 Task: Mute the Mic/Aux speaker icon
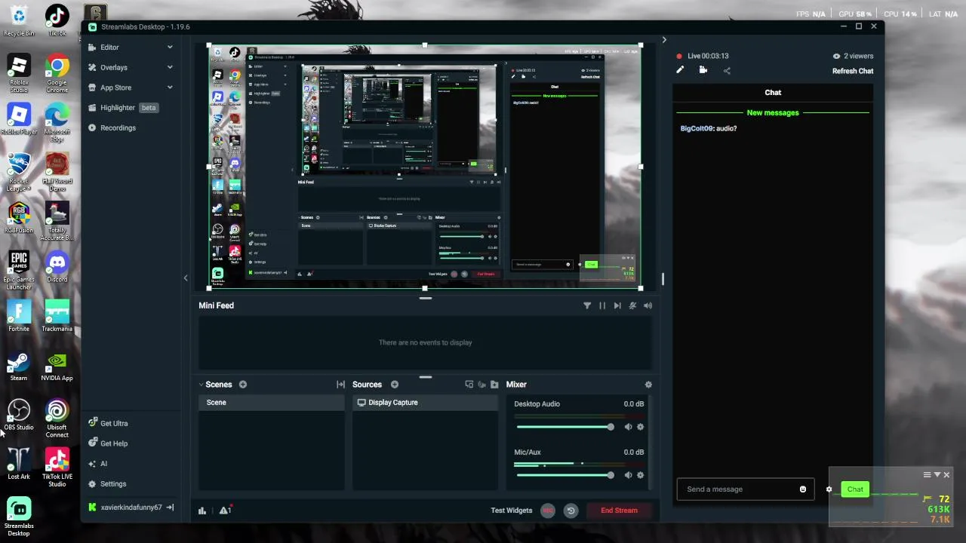628,475
